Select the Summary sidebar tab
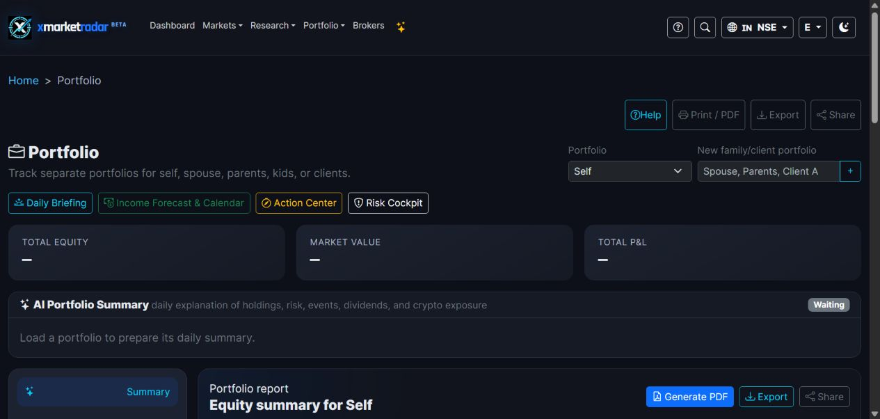The image size is (880, 419). coord(97,392)
